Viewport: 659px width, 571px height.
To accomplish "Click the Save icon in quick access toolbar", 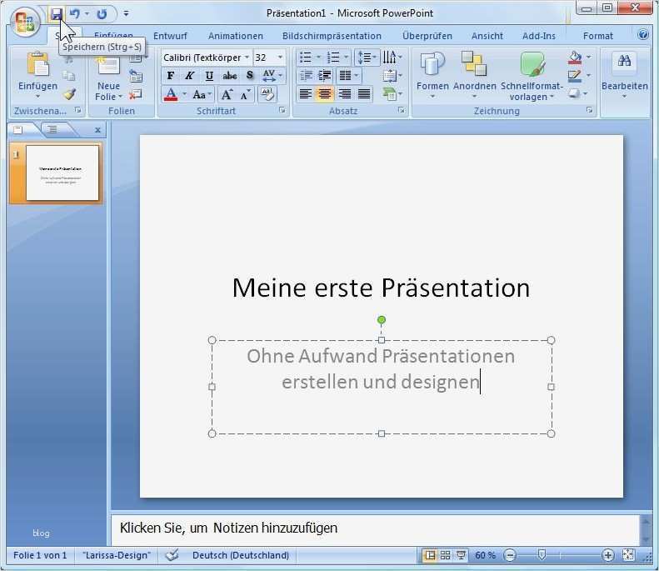I will (x=57, y=14).
